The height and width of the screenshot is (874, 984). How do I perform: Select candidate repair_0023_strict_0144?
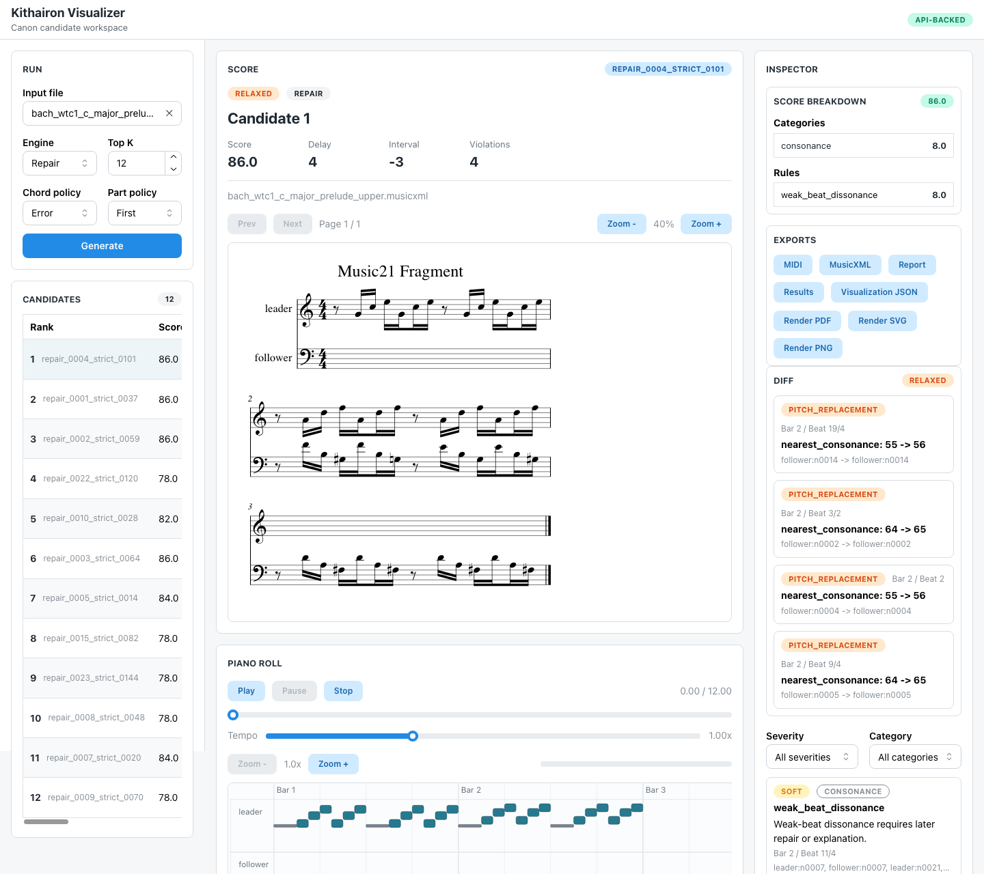tap(102, 678)
